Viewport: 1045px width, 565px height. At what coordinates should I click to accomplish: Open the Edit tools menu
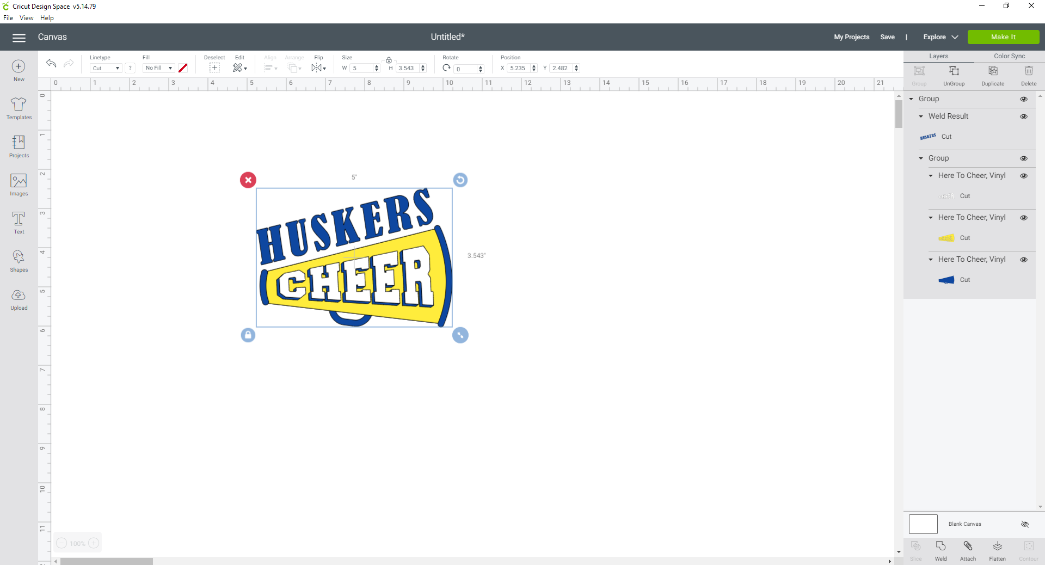click(x=239, y=67)
